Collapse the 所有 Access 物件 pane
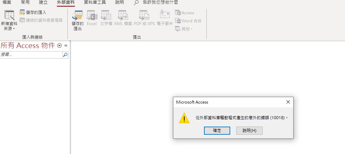The image size is (345, 154). click(66, 45)
